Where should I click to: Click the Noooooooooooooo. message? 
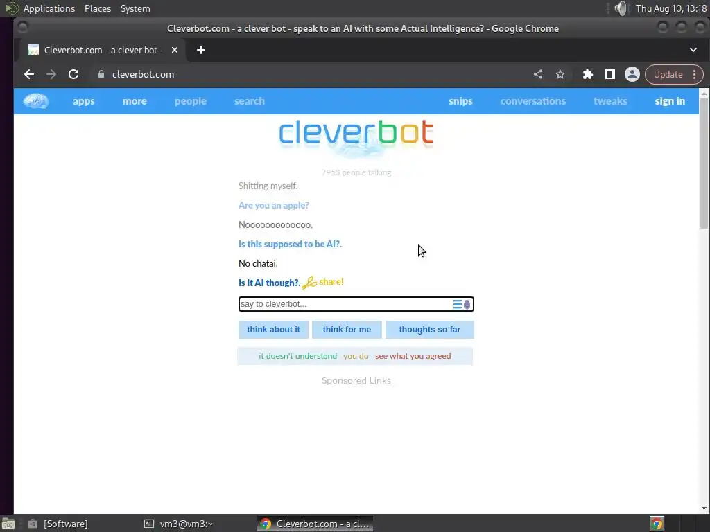276,225
